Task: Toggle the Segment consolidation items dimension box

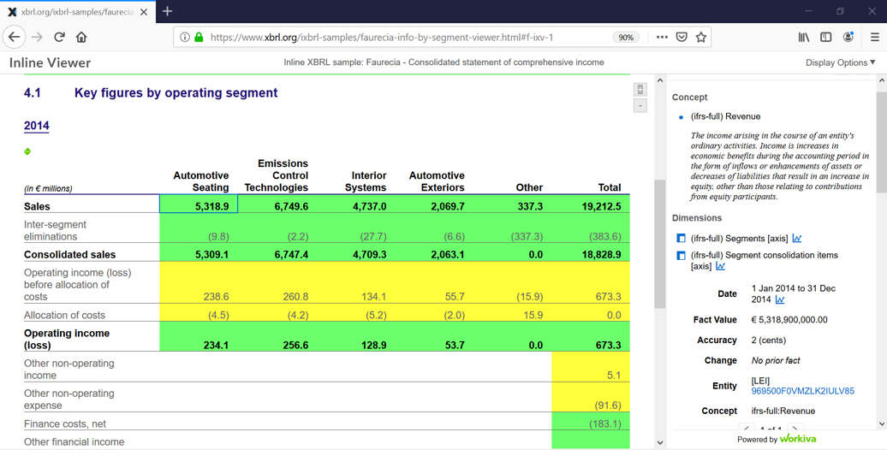Action: (682, 256)
